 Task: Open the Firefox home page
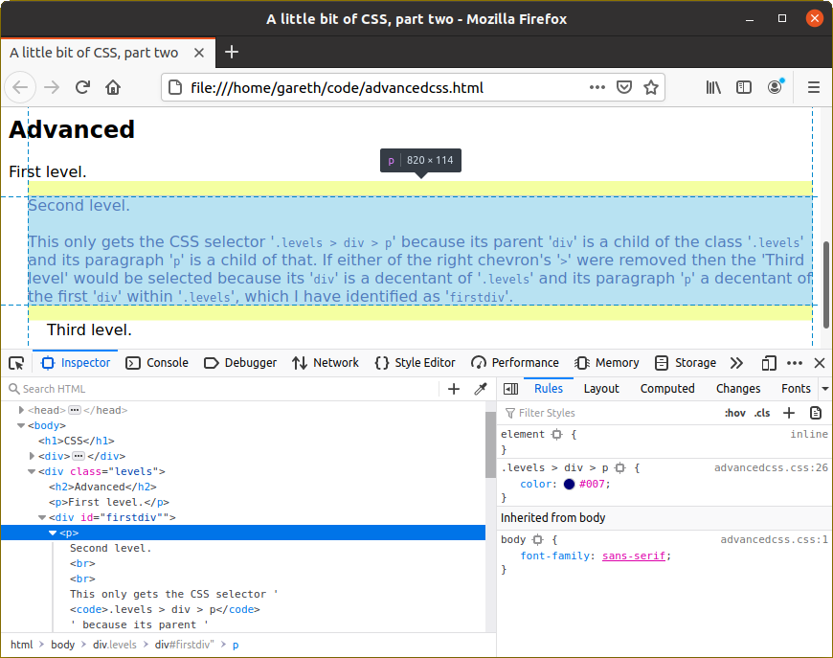click(113, 87)
